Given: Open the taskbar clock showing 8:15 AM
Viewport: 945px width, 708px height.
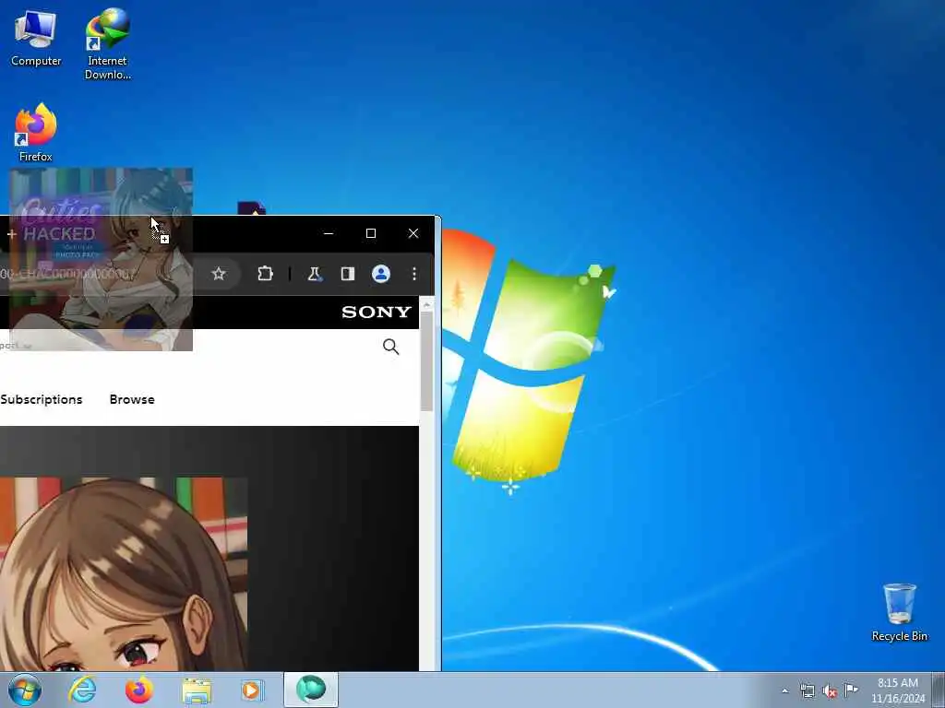Looking at the screenshot, I should coord(897,690).
